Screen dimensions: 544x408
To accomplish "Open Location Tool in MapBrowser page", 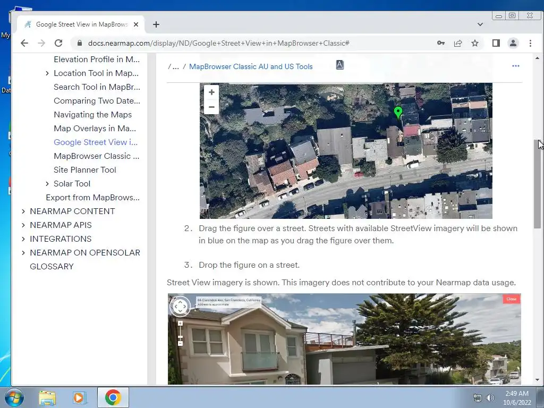I will (x=96, y=73).
